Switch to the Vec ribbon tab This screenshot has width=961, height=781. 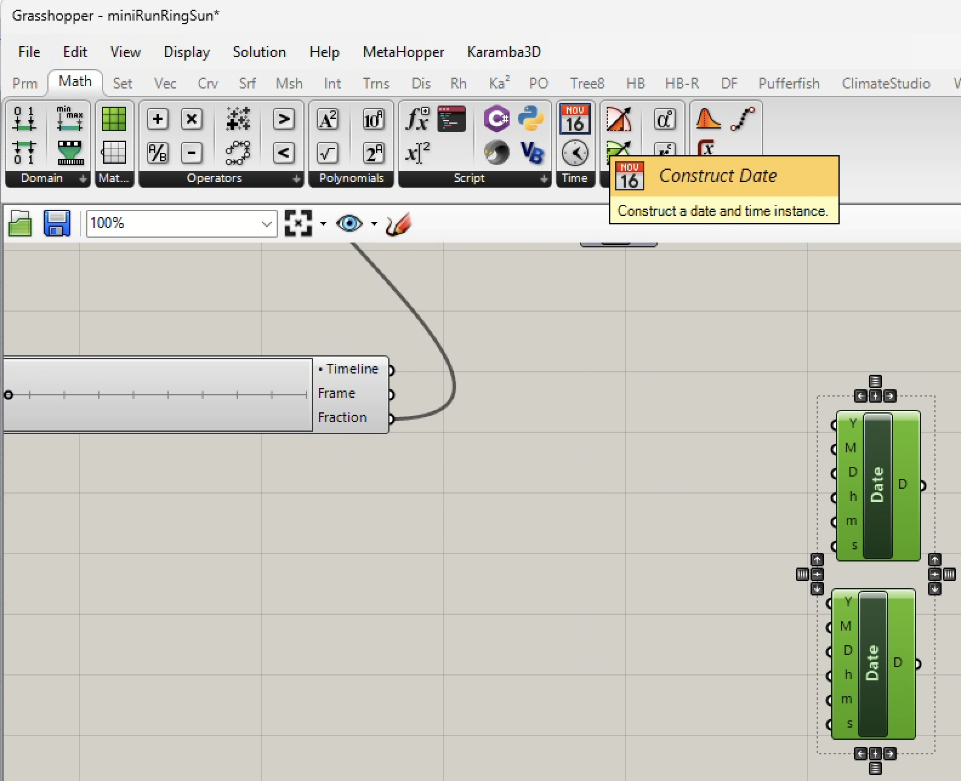pos(165,83)
